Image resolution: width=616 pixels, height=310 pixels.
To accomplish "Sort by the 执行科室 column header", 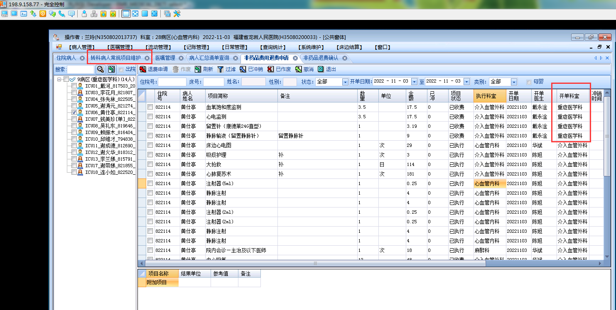I will [x=490, y=96].
